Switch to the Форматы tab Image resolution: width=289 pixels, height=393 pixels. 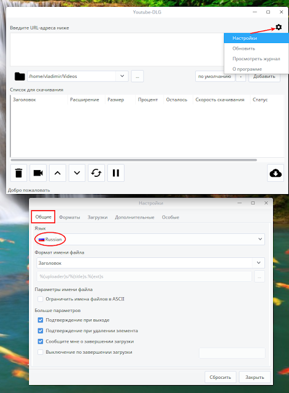click(x=69, y=217)
